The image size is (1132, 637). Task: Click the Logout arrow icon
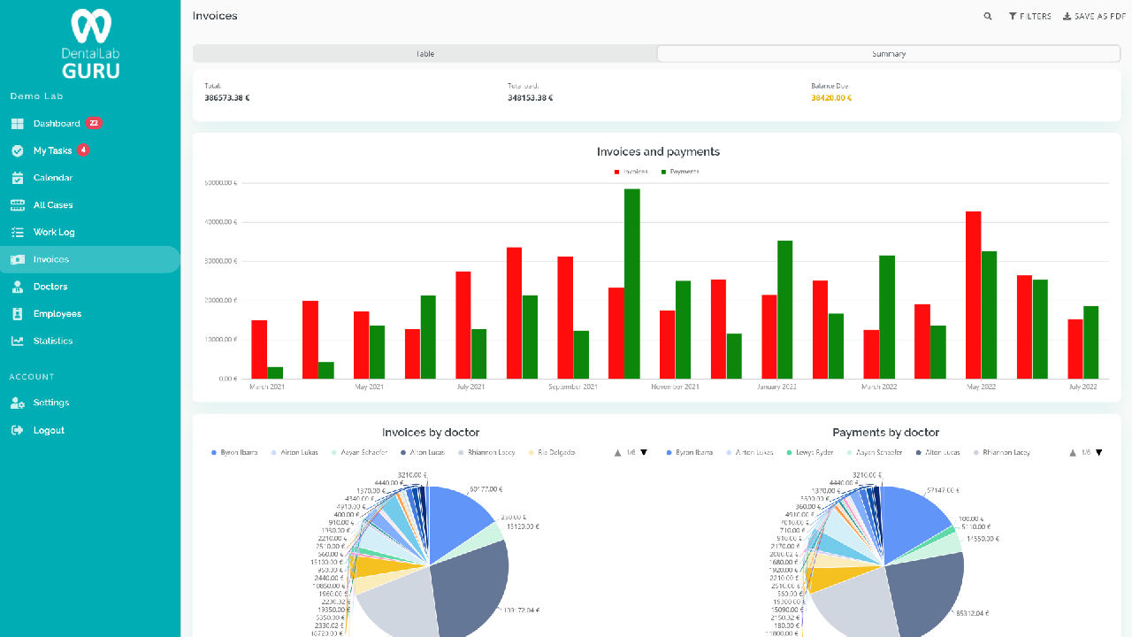[x=17, y=430]
